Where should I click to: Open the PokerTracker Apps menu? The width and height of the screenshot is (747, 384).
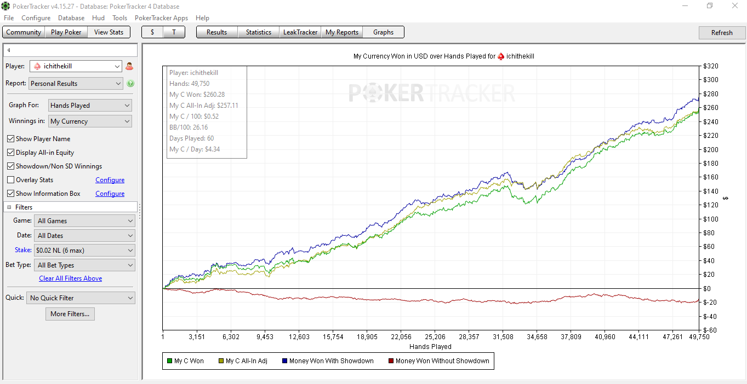pos(162,18)
